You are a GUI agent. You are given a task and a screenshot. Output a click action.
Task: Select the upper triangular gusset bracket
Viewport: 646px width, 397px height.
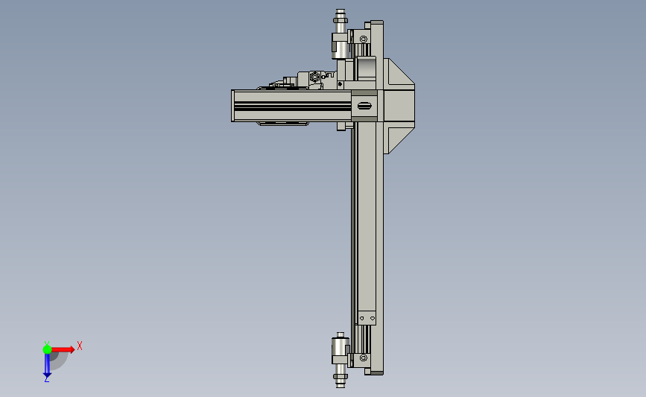pyautogui.click(x=399, y=74)
